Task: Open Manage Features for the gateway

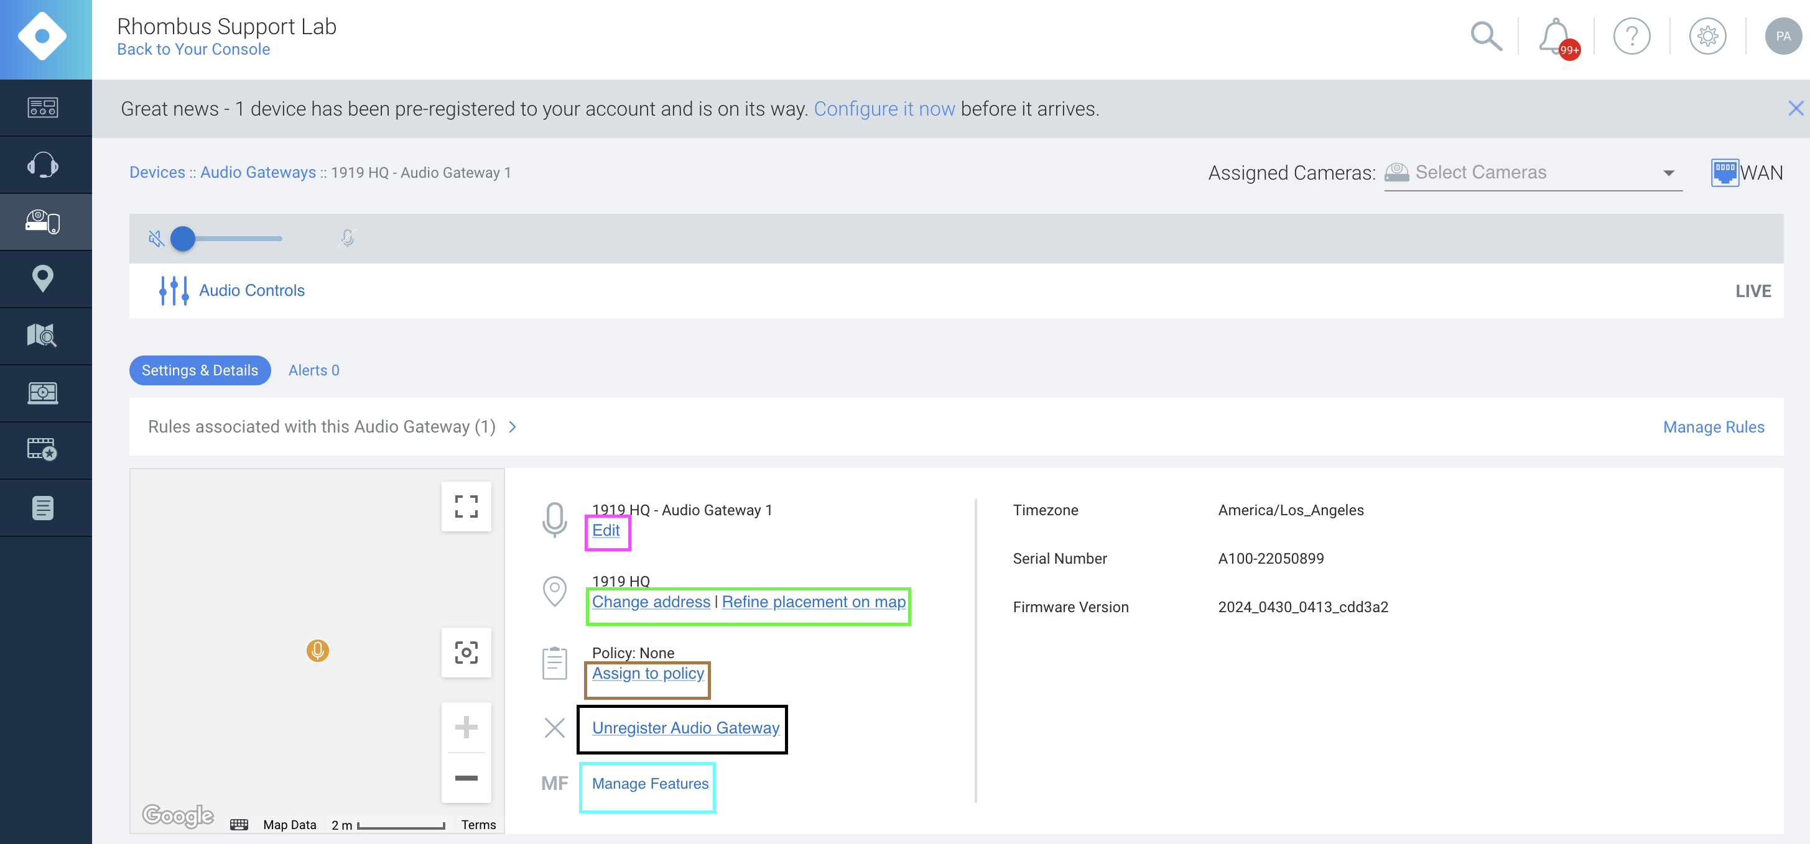Action: (x=649, y=784)
